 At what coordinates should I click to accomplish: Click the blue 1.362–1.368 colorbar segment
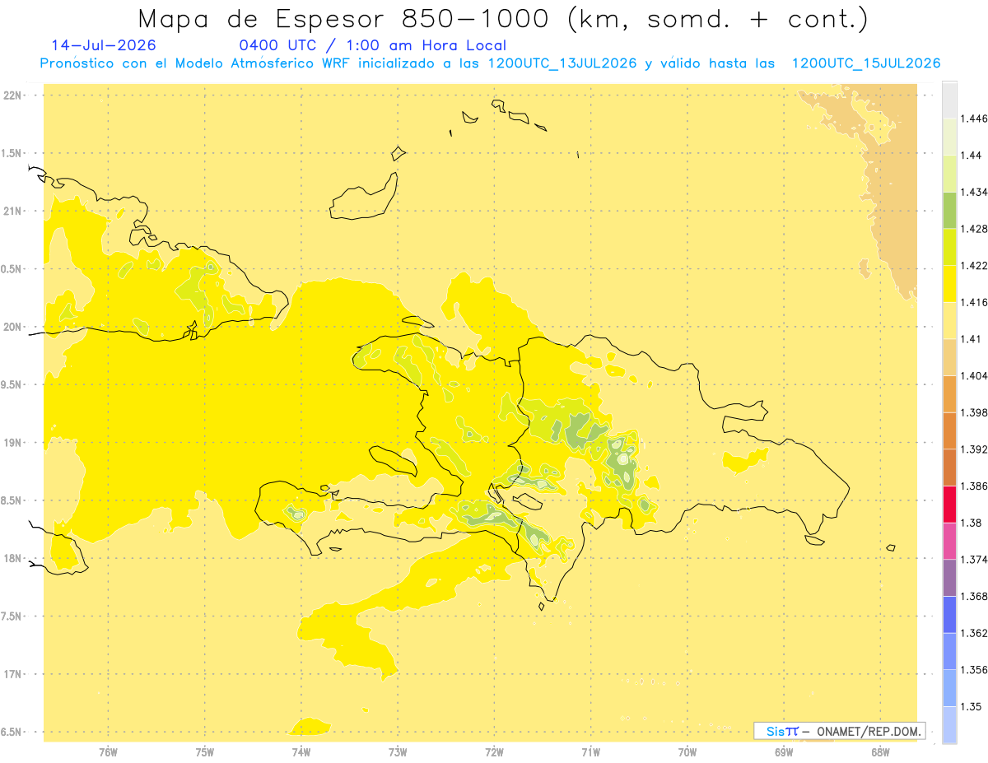point(949,614)
